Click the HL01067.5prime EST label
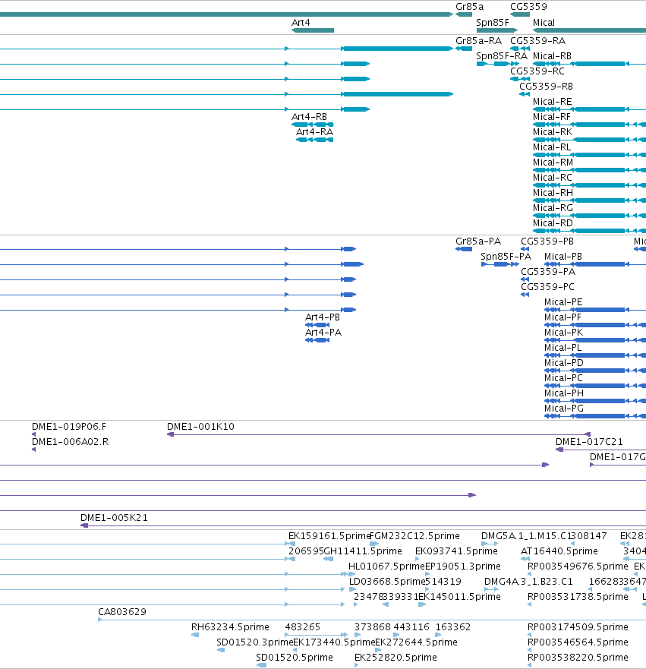 point(386,566)
